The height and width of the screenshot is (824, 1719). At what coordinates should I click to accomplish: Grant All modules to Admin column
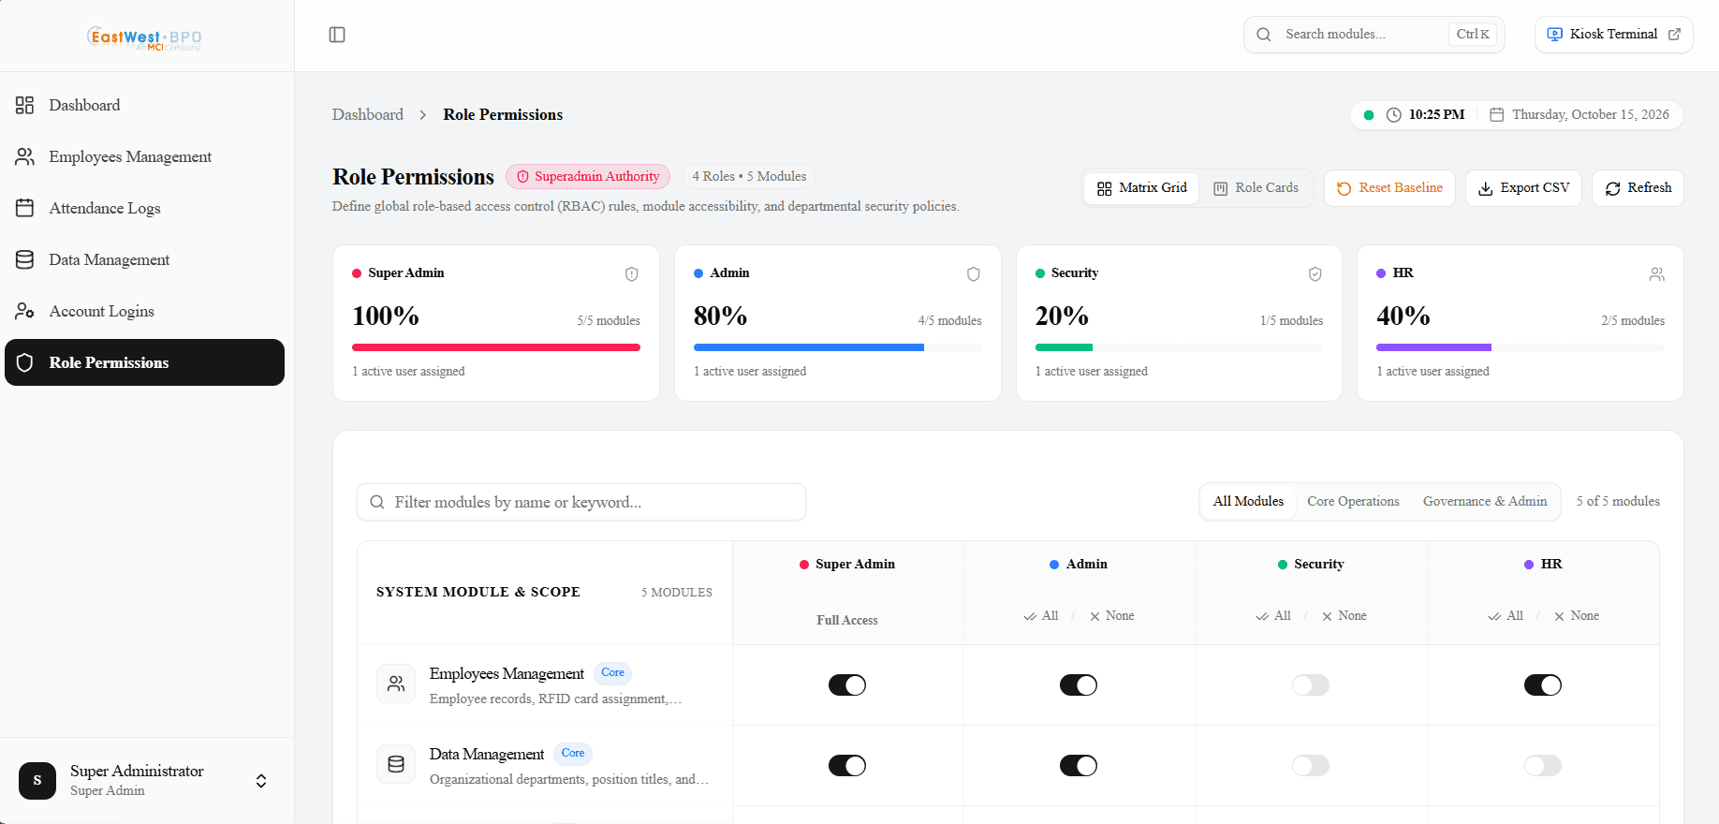1041,616
